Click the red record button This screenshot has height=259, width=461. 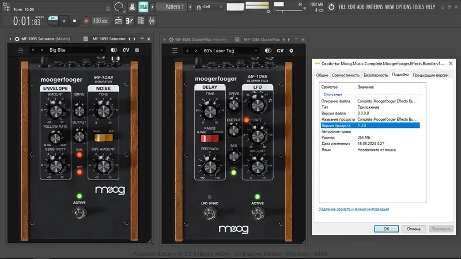pyautogui.click(x=86, y=21)
